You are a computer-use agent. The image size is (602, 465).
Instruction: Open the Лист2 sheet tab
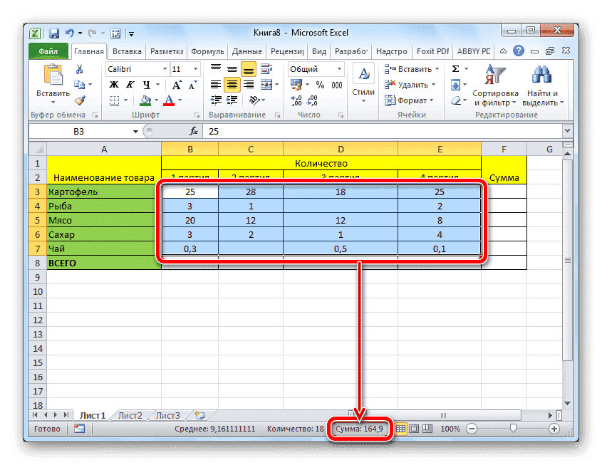coord(132,414)
